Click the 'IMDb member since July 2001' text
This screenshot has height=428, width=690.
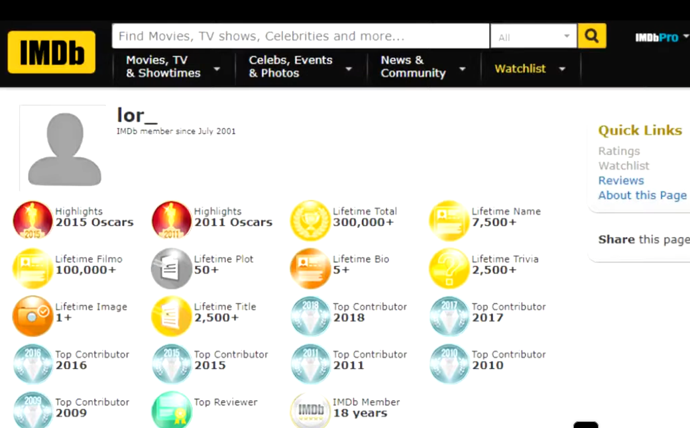[x=176, y=131]
